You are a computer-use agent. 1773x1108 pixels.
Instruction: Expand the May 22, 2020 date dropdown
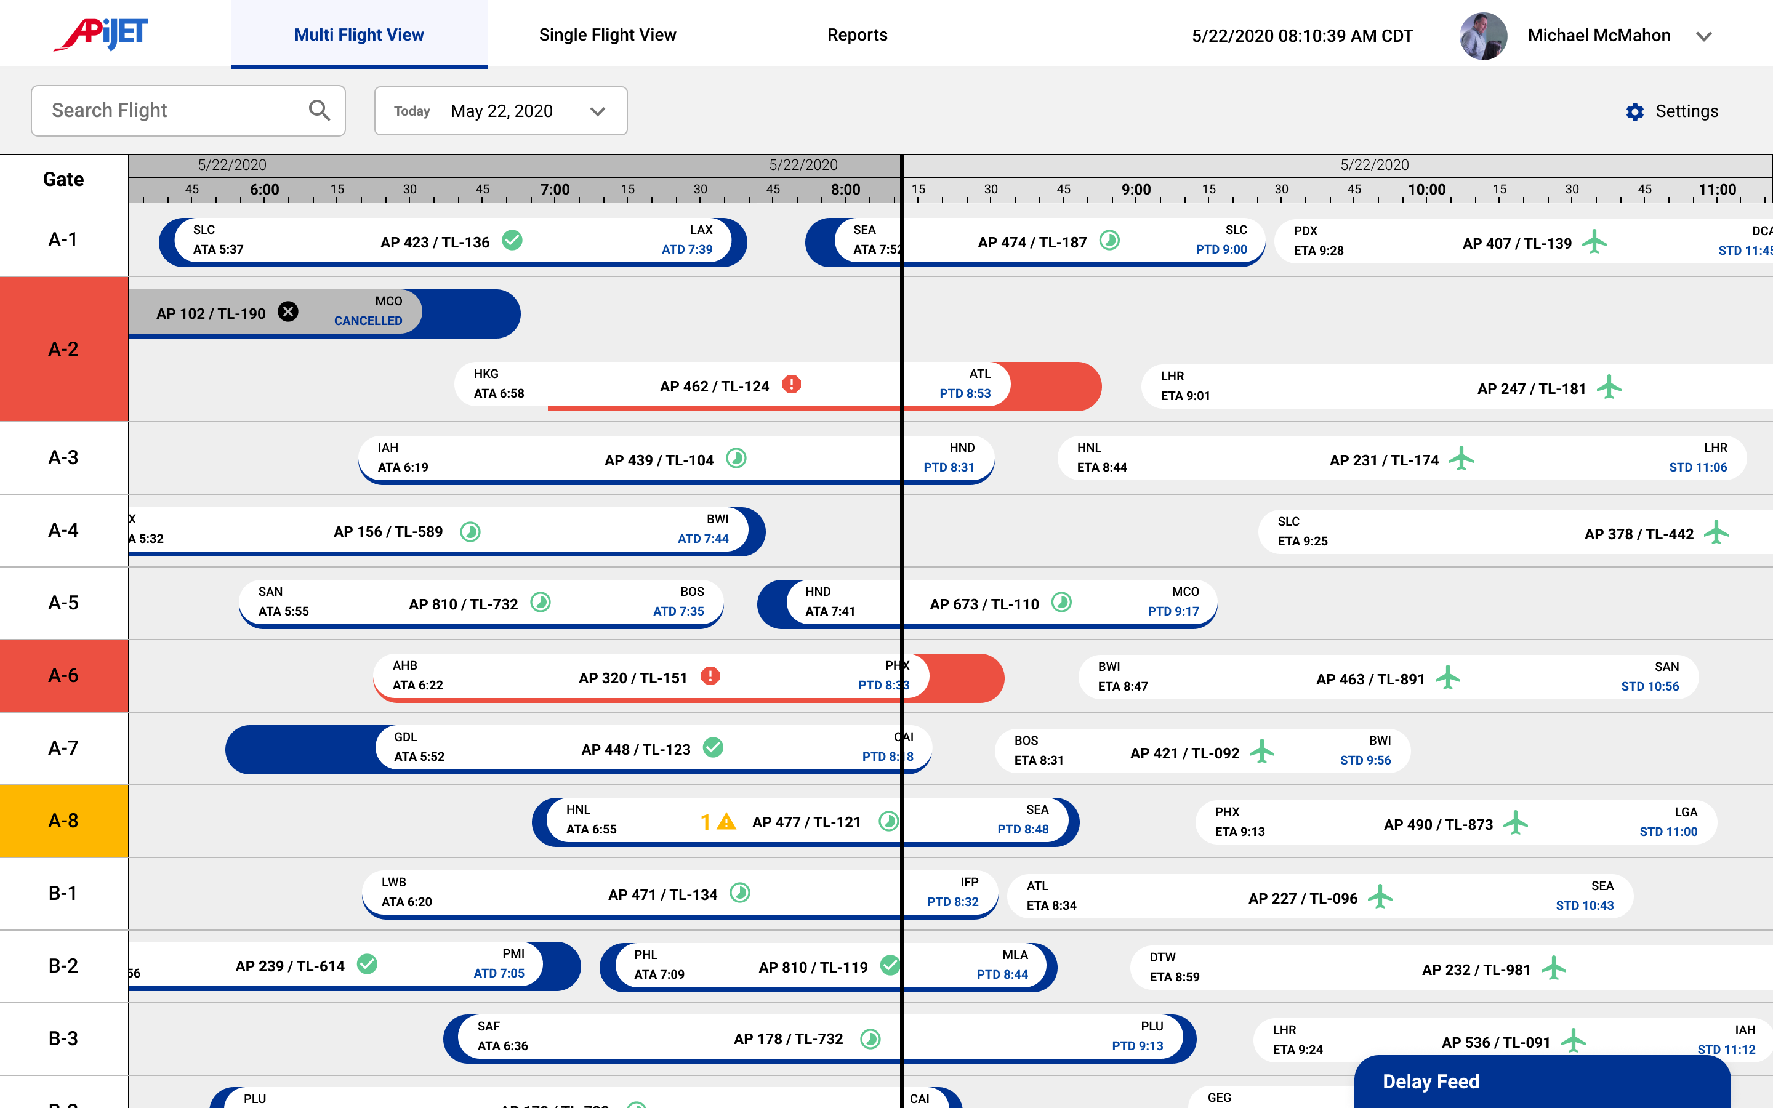(597, 111)
